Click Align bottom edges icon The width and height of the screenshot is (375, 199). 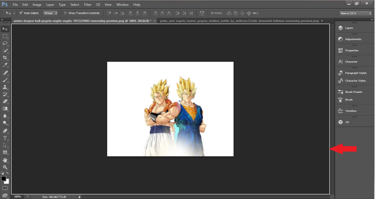click(x=123, y=13)
